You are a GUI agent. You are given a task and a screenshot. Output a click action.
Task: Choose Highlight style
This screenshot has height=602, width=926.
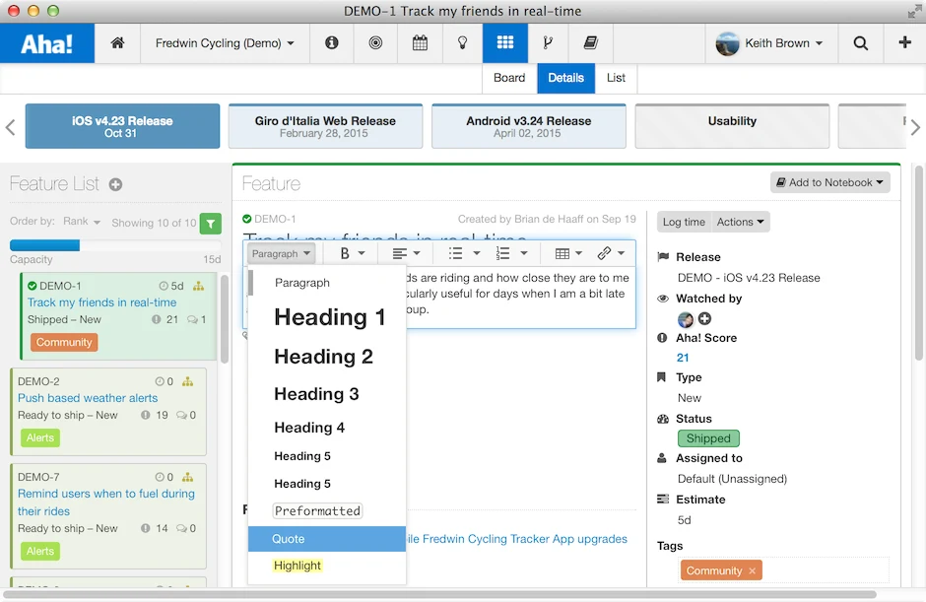click(x=327, y=566)
